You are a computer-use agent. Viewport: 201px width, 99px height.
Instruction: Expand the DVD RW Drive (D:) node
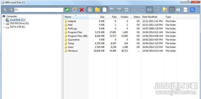4,24
